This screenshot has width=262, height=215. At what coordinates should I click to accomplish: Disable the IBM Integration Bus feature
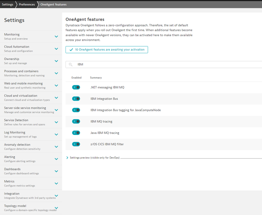pos(76,99)
